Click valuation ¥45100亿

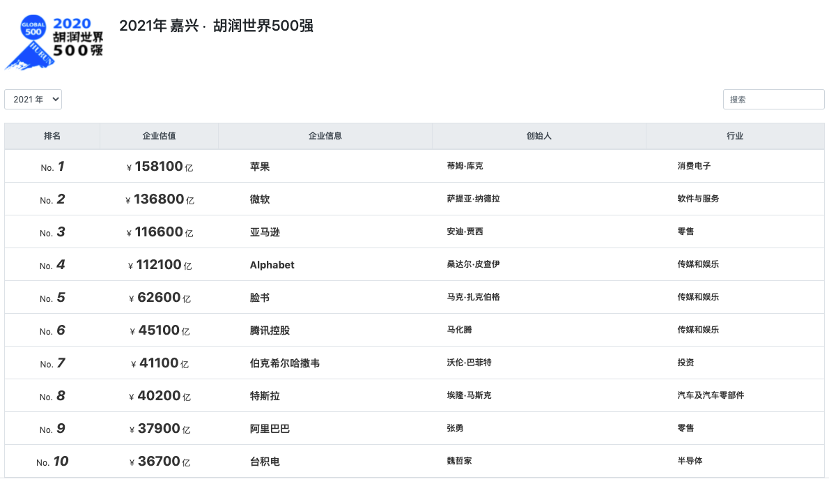click(160, 330)
